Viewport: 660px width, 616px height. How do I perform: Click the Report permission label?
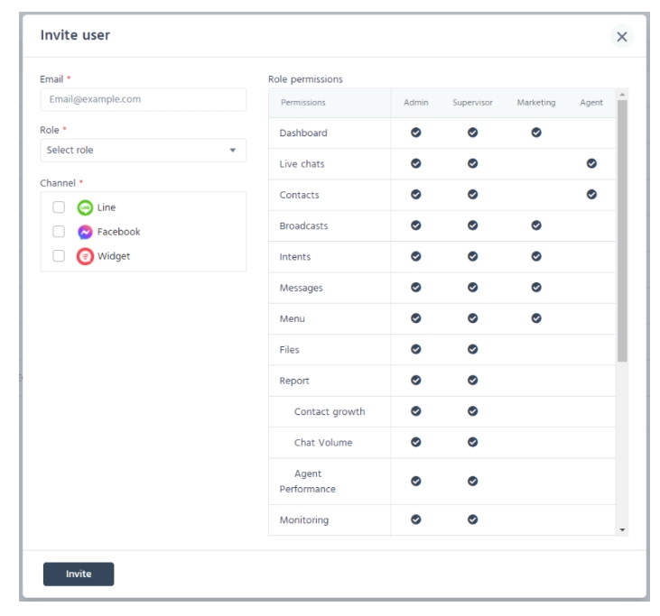294,381
